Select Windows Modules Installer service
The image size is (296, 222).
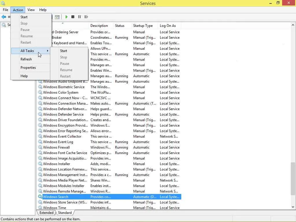(x=64, y=186)
